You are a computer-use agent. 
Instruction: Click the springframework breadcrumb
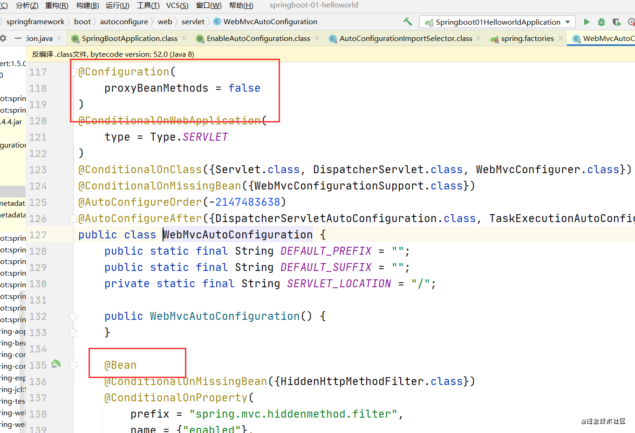point(35,21)
